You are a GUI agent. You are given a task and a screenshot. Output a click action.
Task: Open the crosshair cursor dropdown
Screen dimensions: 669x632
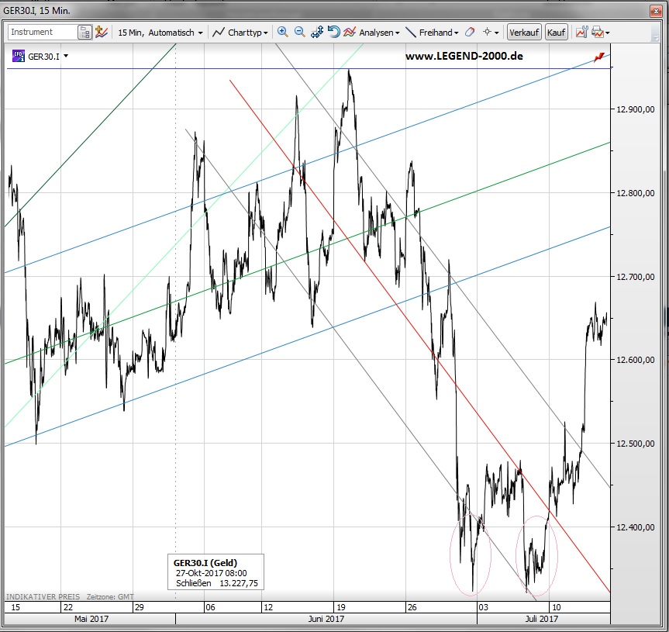click(x=491, y=33)
